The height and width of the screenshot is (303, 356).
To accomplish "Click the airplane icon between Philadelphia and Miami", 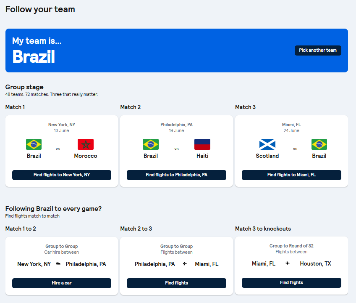I will tap(184, 263).
